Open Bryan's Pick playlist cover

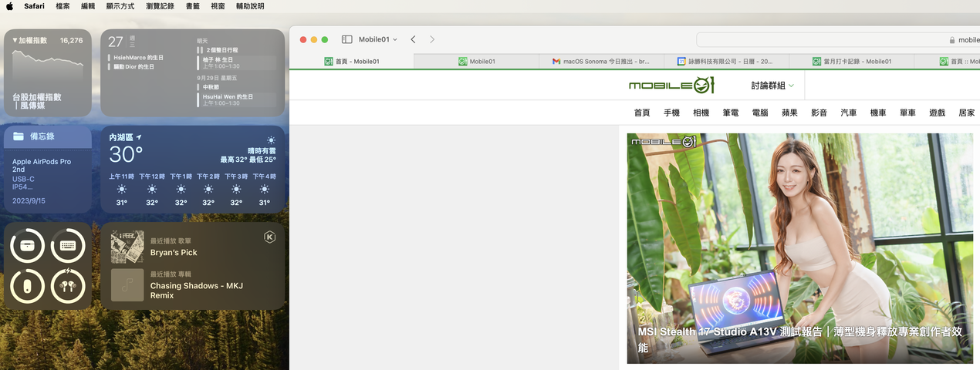point(127,247)
